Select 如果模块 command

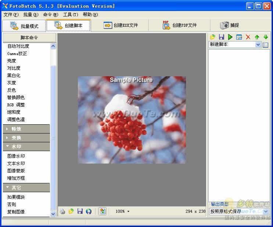click(16, 197)
